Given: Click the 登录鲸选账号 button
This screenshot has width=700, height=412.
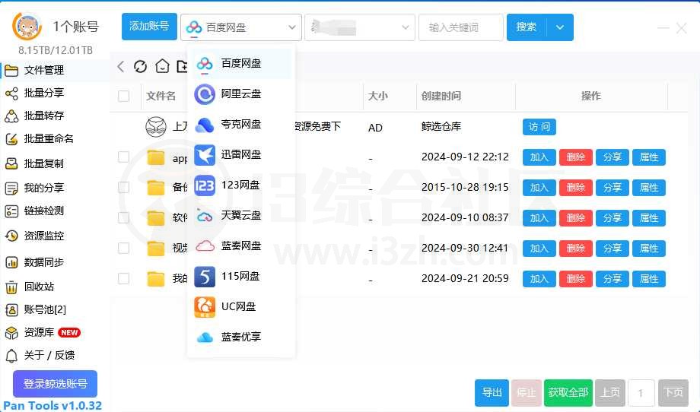Looking at the screenshot, I should (55, 383).
